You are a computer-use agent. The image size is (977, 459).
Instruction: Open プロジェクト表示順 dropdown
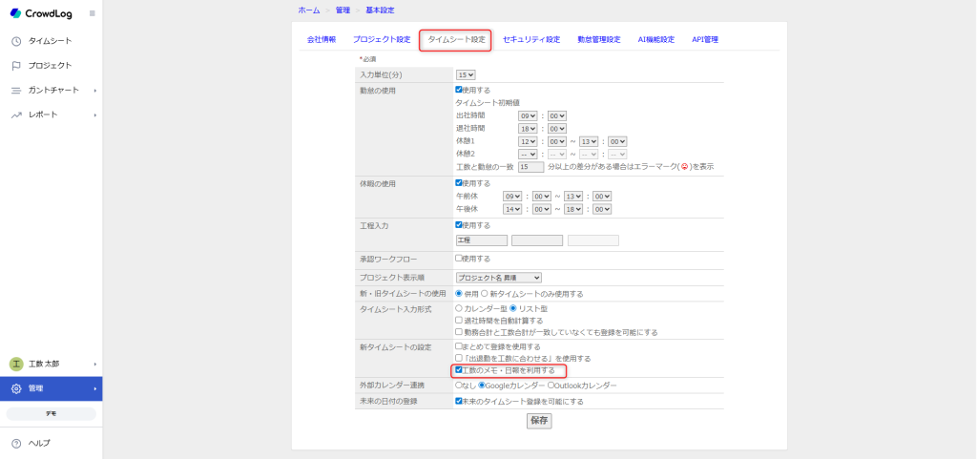click(x=498, y=277)
